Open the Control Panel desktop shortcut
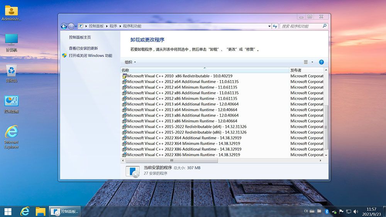This screenshot has height=217, width=386. point(11,104)
